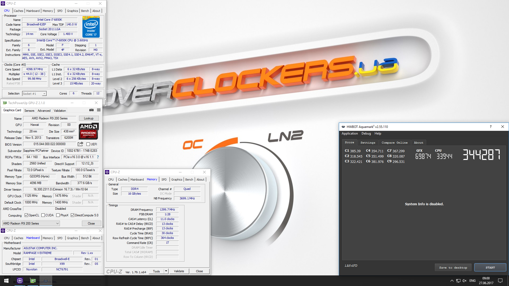This screenshot has height=286, width=509.
Task: Click the top CPU-Z window title icon
Action: click(3, 3)
